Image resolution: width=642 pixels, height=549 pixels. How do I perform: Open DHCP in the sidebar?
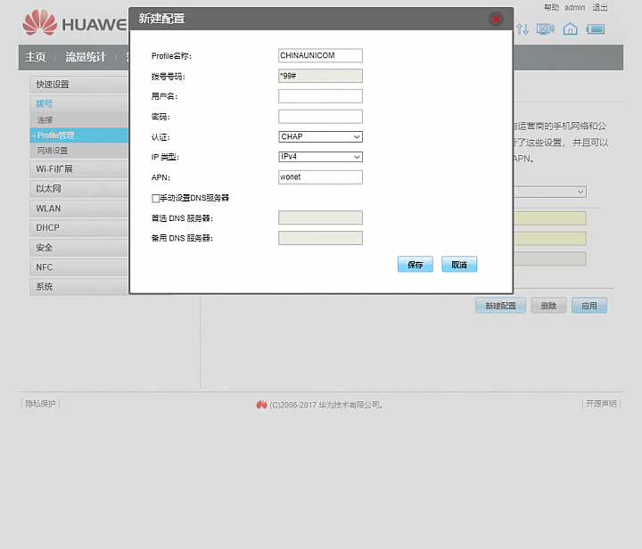pos(79,228)
